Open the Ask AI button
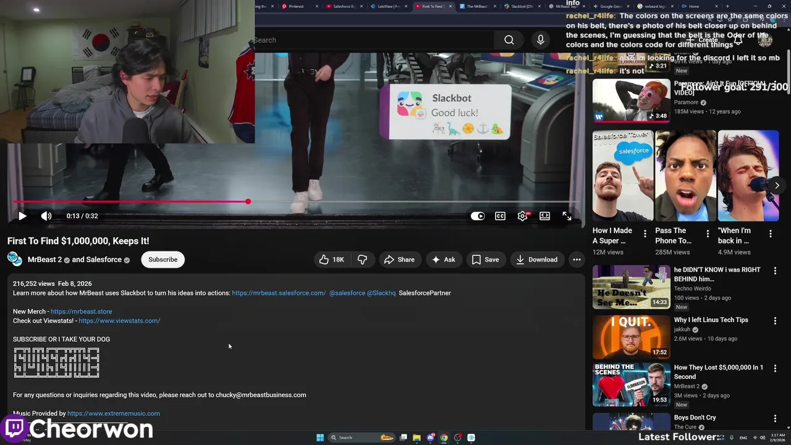 pos(443,260)
